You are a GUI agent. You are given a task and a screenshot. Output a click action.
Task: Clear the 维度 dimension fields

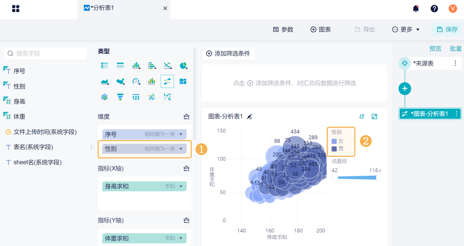(186, 116)
